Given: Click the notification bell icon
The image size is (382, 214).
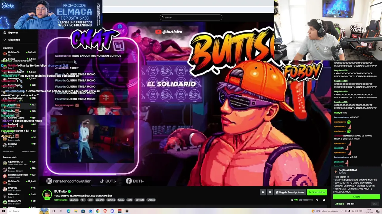Looking at the screenshot, I should tap(263, 192).
